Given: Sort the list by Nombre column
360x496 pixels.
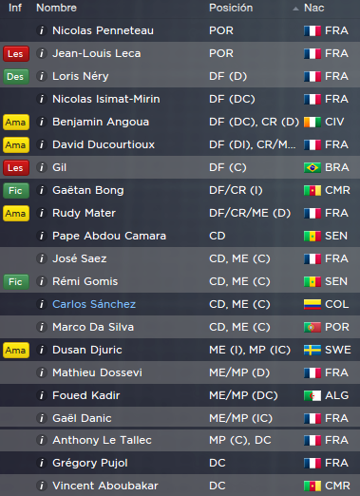Looking at the screenshot, I should (56, 8).
